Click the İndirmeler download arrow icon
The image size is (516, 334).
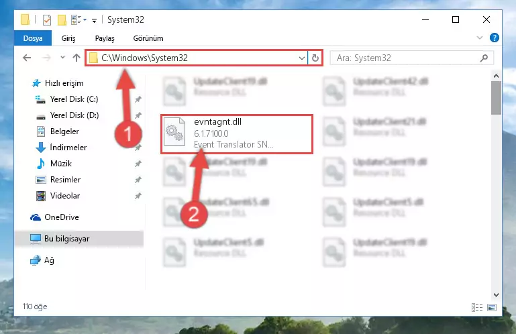pos(40,148)
